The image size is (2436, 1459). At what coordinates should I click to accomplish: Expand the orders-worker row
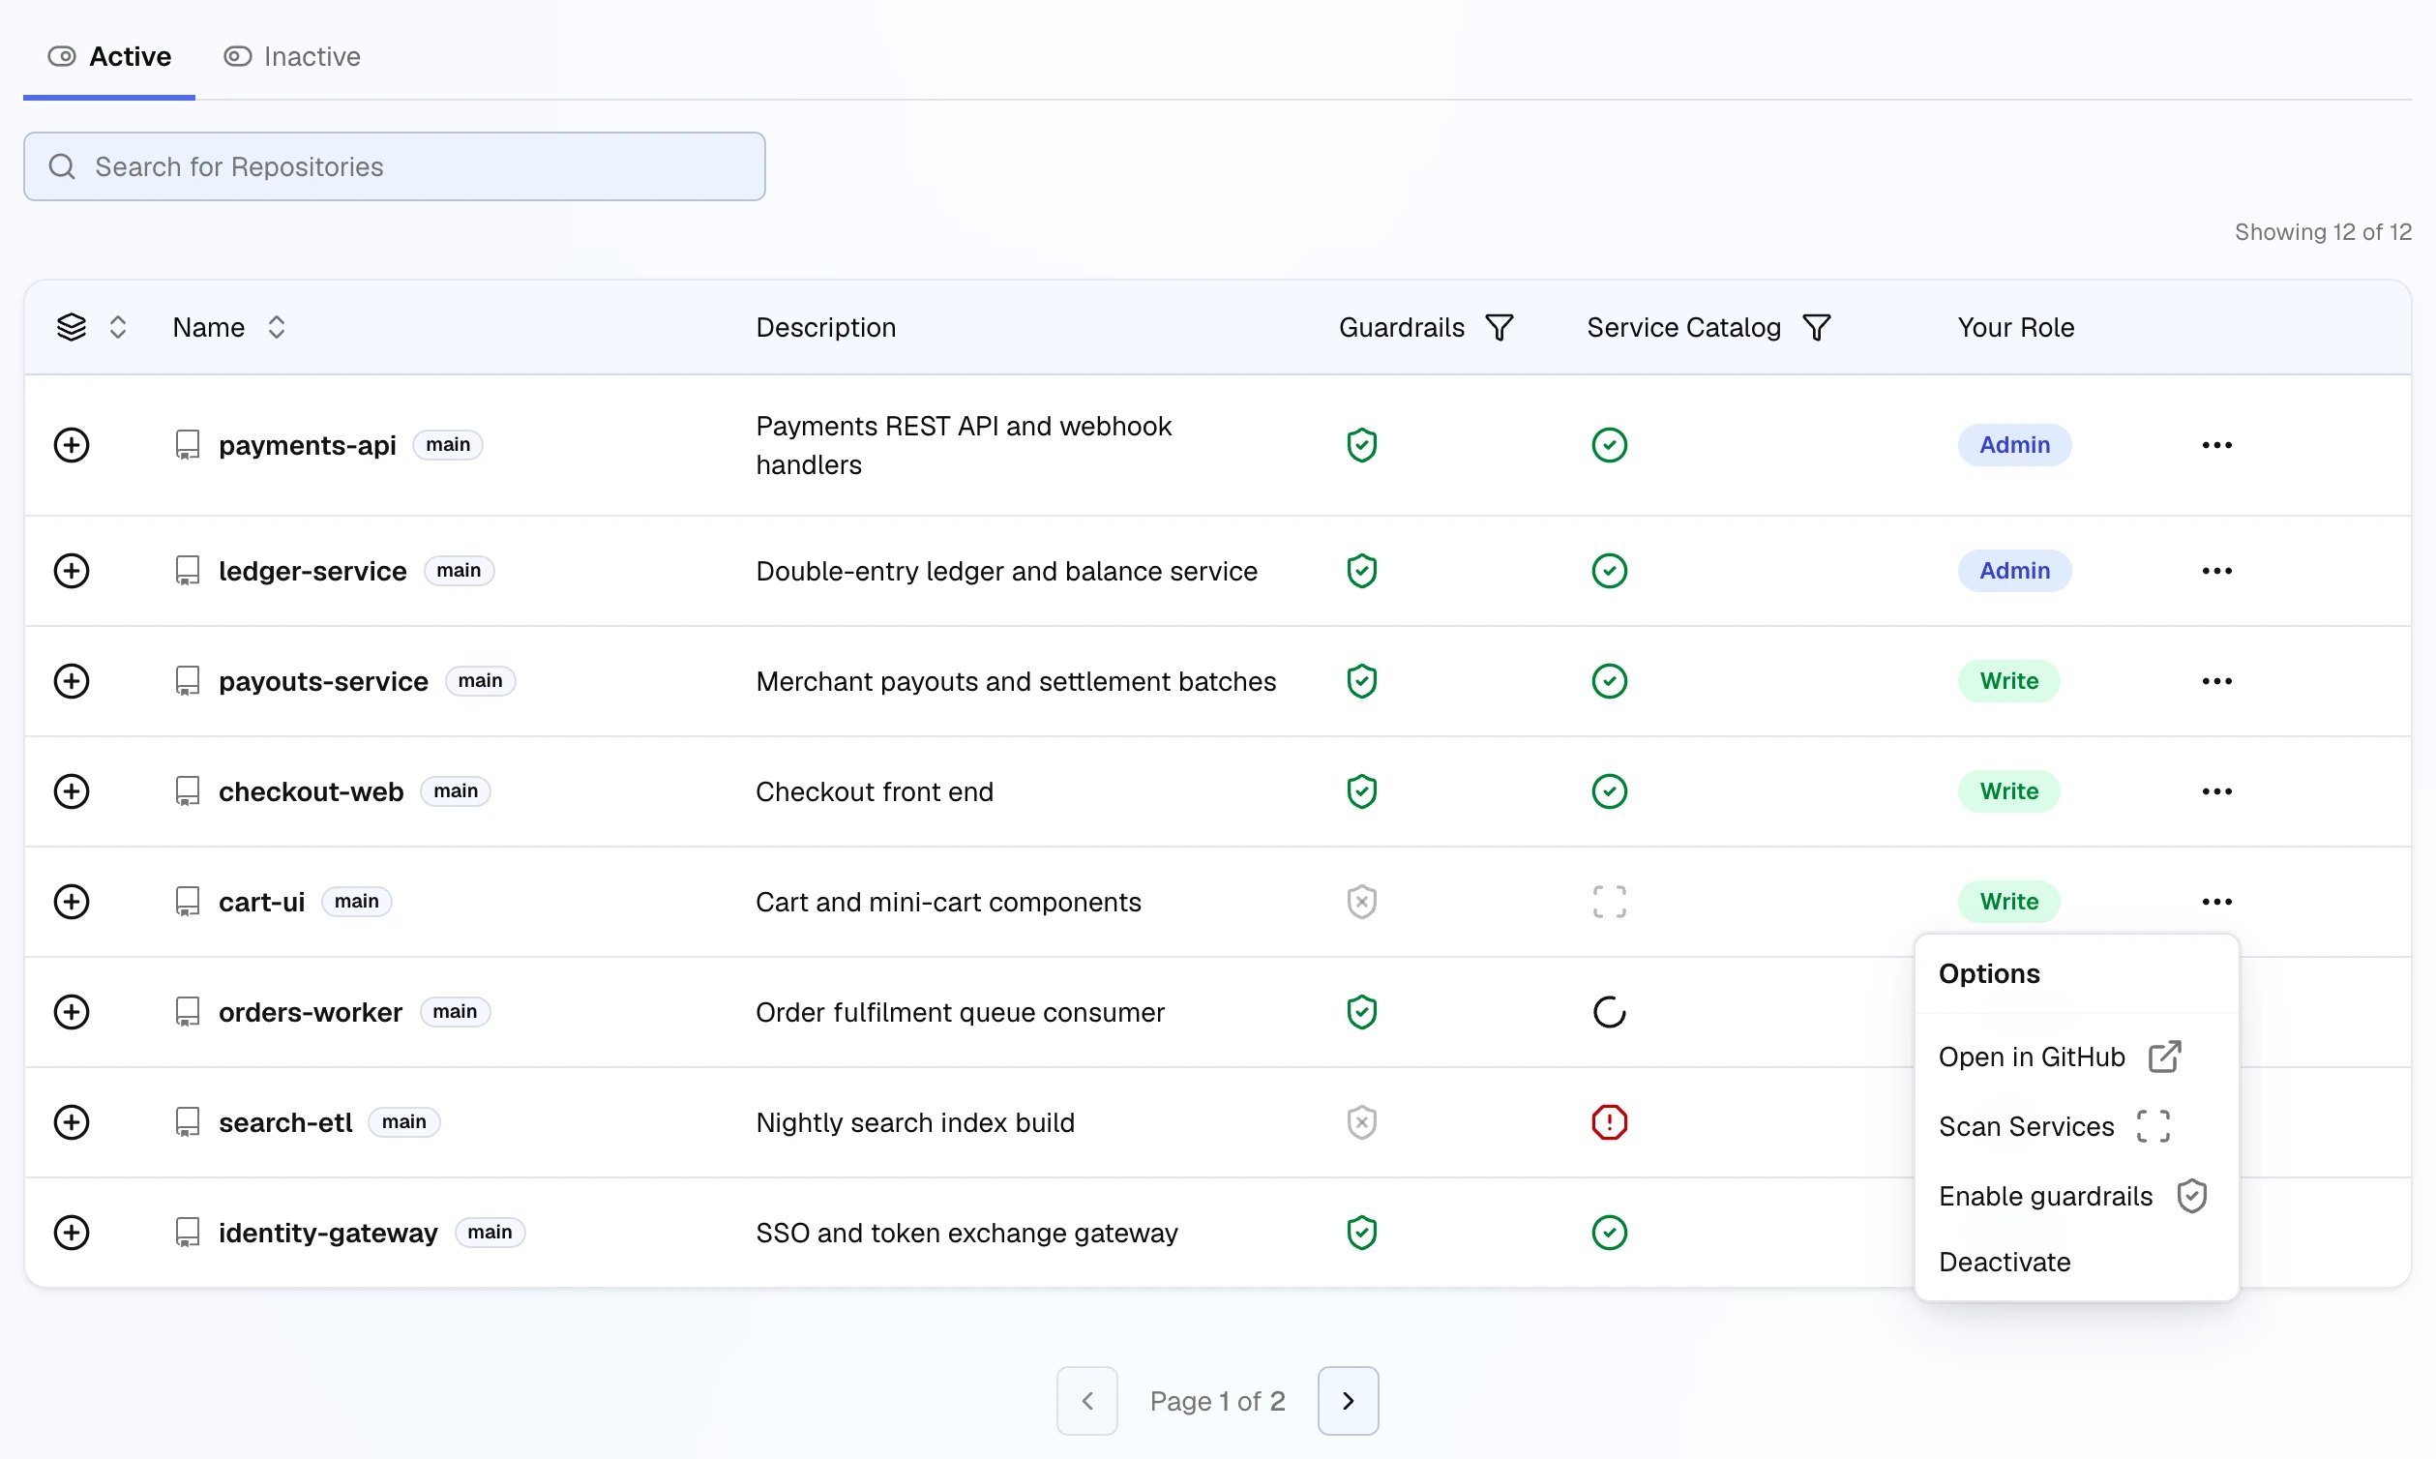(x=71, y=1011)
